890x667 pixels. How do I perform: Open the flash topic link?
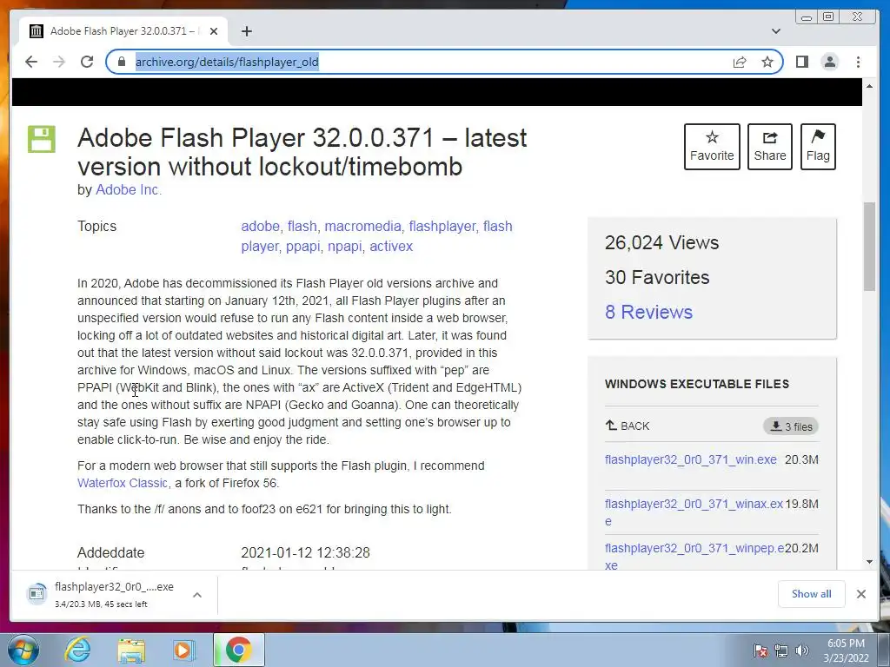[302, 227]
